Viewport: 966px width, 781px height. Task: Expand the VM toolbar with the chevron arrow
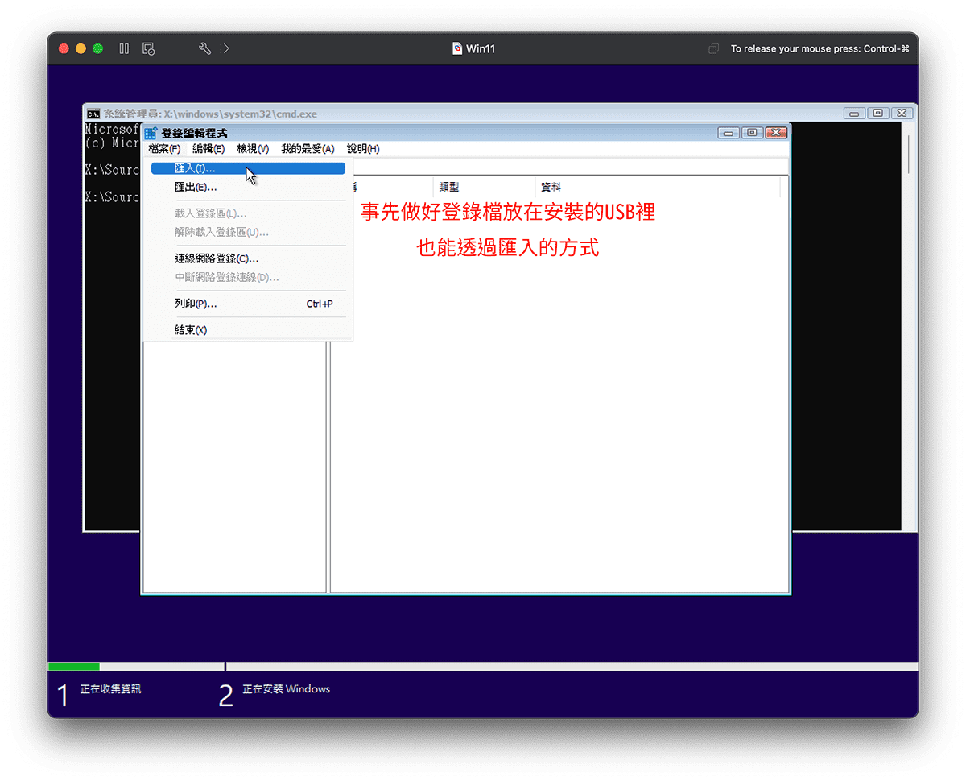226,48
